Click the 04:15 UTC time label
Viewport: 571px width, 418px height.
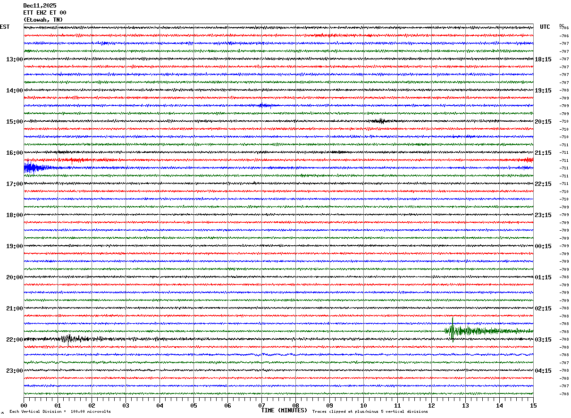click(543, 371)
